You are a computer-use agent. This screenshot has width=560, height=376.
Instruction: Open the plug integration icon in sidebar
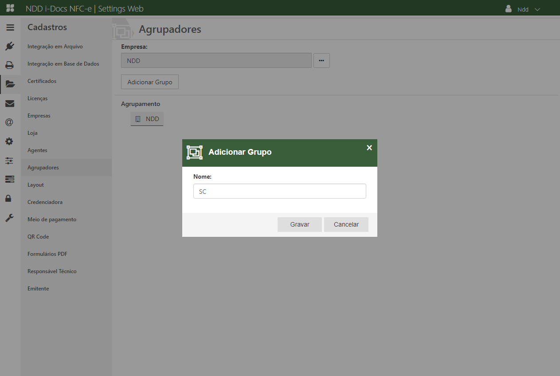click(10, 46)
